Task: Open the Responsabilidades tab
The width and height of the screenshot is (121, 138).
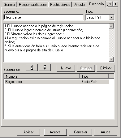Action: point(33,5)
